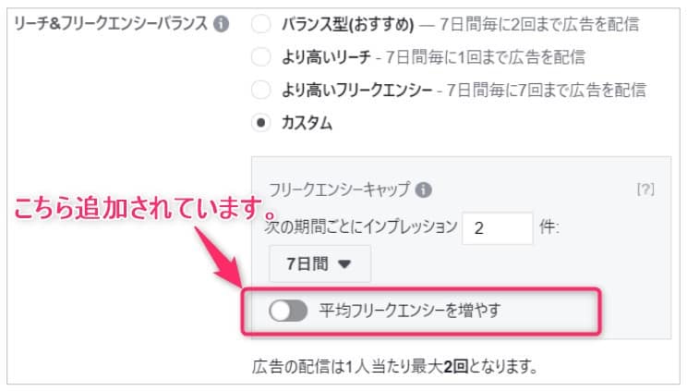Click info icon next to フリークエンシーキャップ
The height and width of the screenshot is (391, 687).
pyautogui.click(x=424, y=190)
